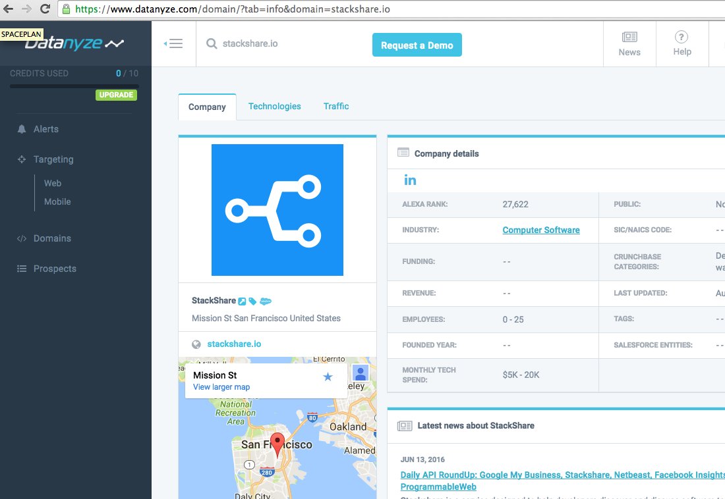Viewport: 725px width, 499px height.
Task: Open Targeting in the sidebar
Action: (53, 159)
